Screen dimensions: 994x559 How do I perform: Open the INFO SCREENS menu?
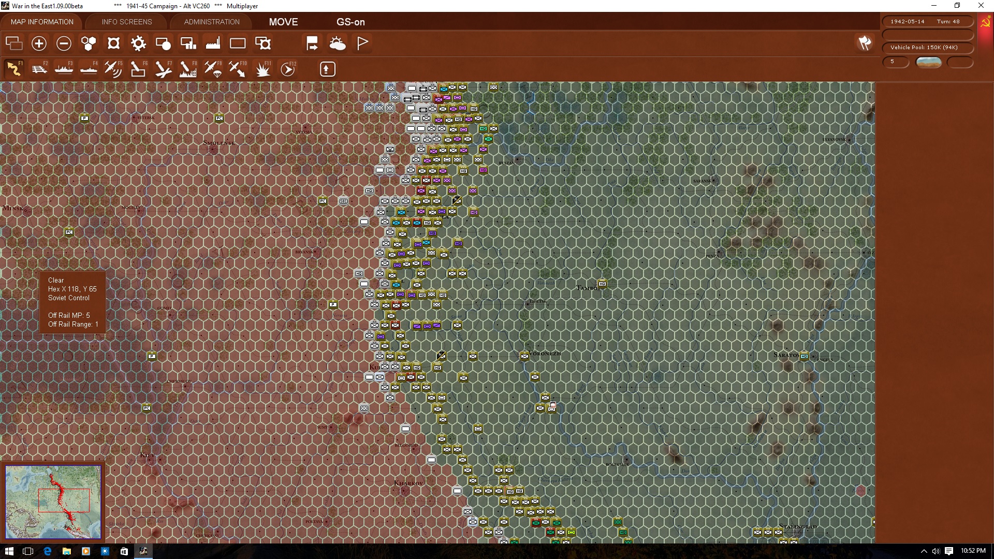[x=126, y=22]
